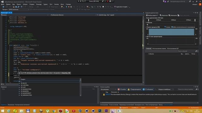Viewport: 202px width, 113px height.
Task: Click the reset view icon in Diagnostics toolbar
Action: point(178,15)
